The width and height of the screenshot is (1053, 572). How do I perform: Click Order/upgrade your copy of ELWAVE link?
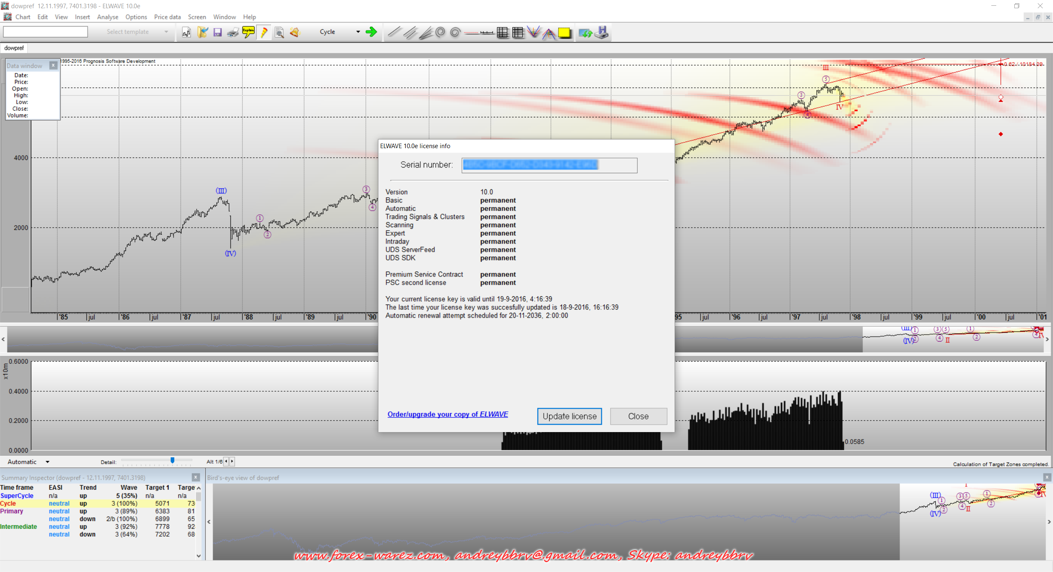(x=448, y=414)
